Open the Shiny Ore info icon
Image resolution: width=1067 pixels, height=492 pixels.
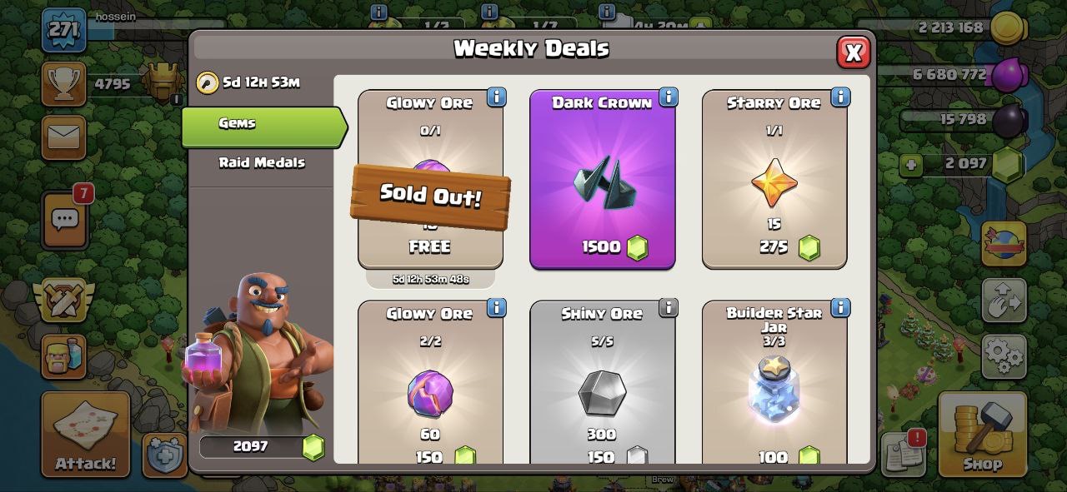point(668,308)
